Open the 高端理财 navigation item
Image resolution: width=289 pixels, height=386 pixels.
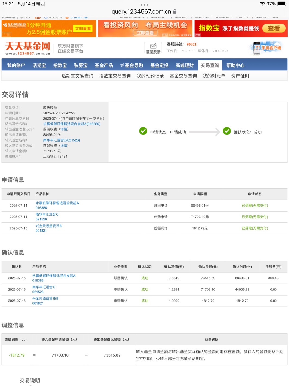[x=185, y=65]
